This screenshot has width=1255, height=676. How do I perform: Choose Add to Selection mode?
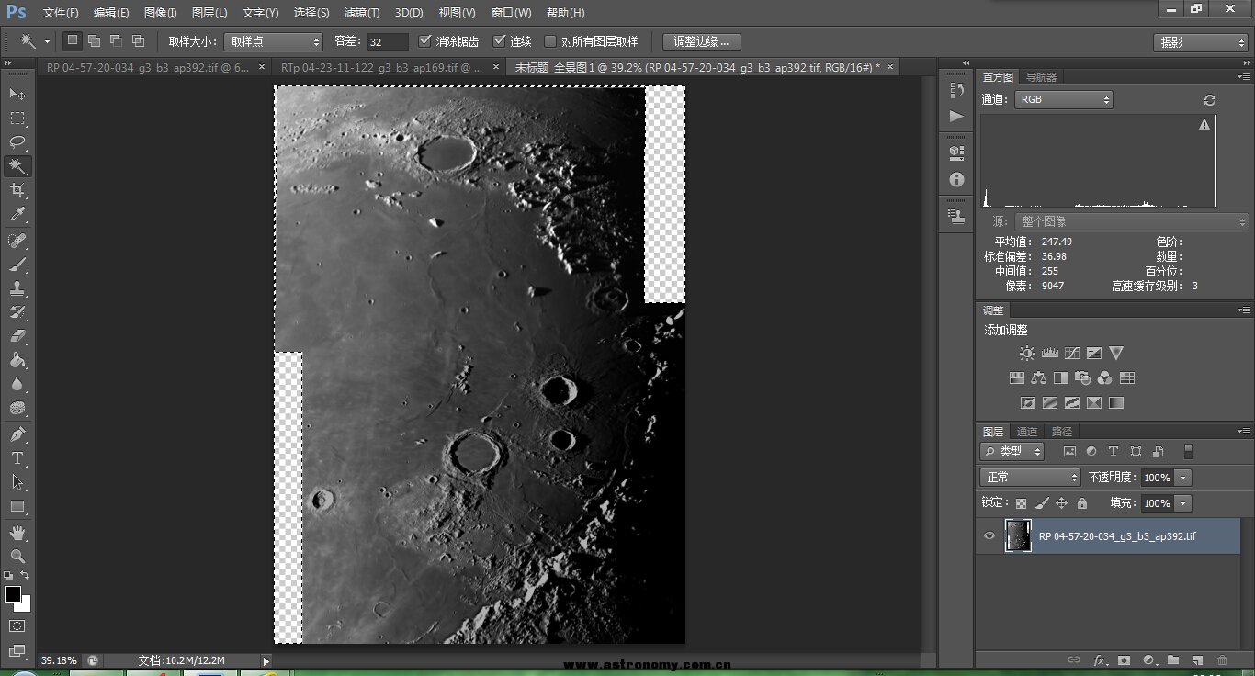pos(94,41)
